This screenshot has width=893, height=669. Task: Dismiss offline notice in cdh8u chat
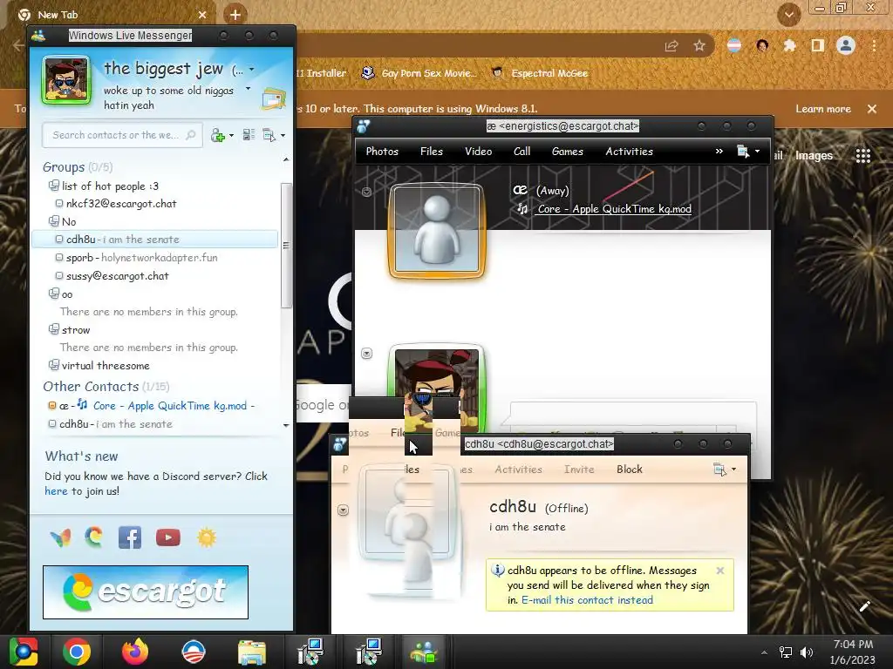click(x=719, y=571)
